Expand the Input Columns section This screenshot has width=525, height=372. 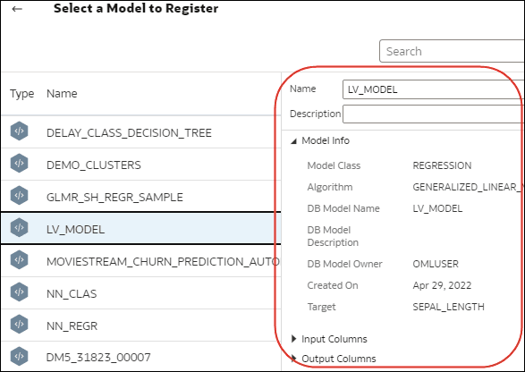click(x=293, y=339)
